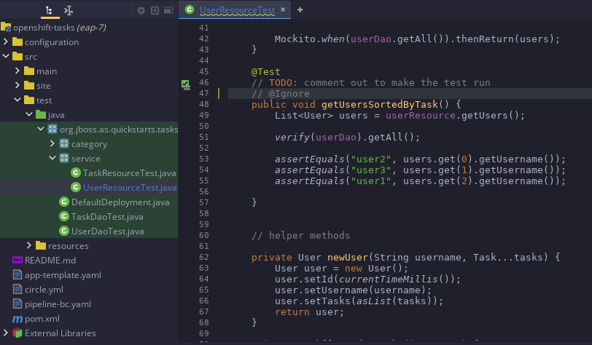Close the UserResourceTest tab

tap(283, 9)
